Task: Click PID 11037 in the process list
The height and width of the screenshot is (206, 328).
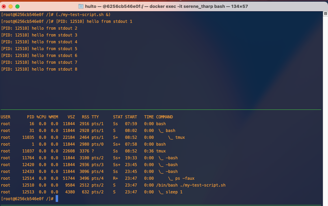Action: click(28, 151)
